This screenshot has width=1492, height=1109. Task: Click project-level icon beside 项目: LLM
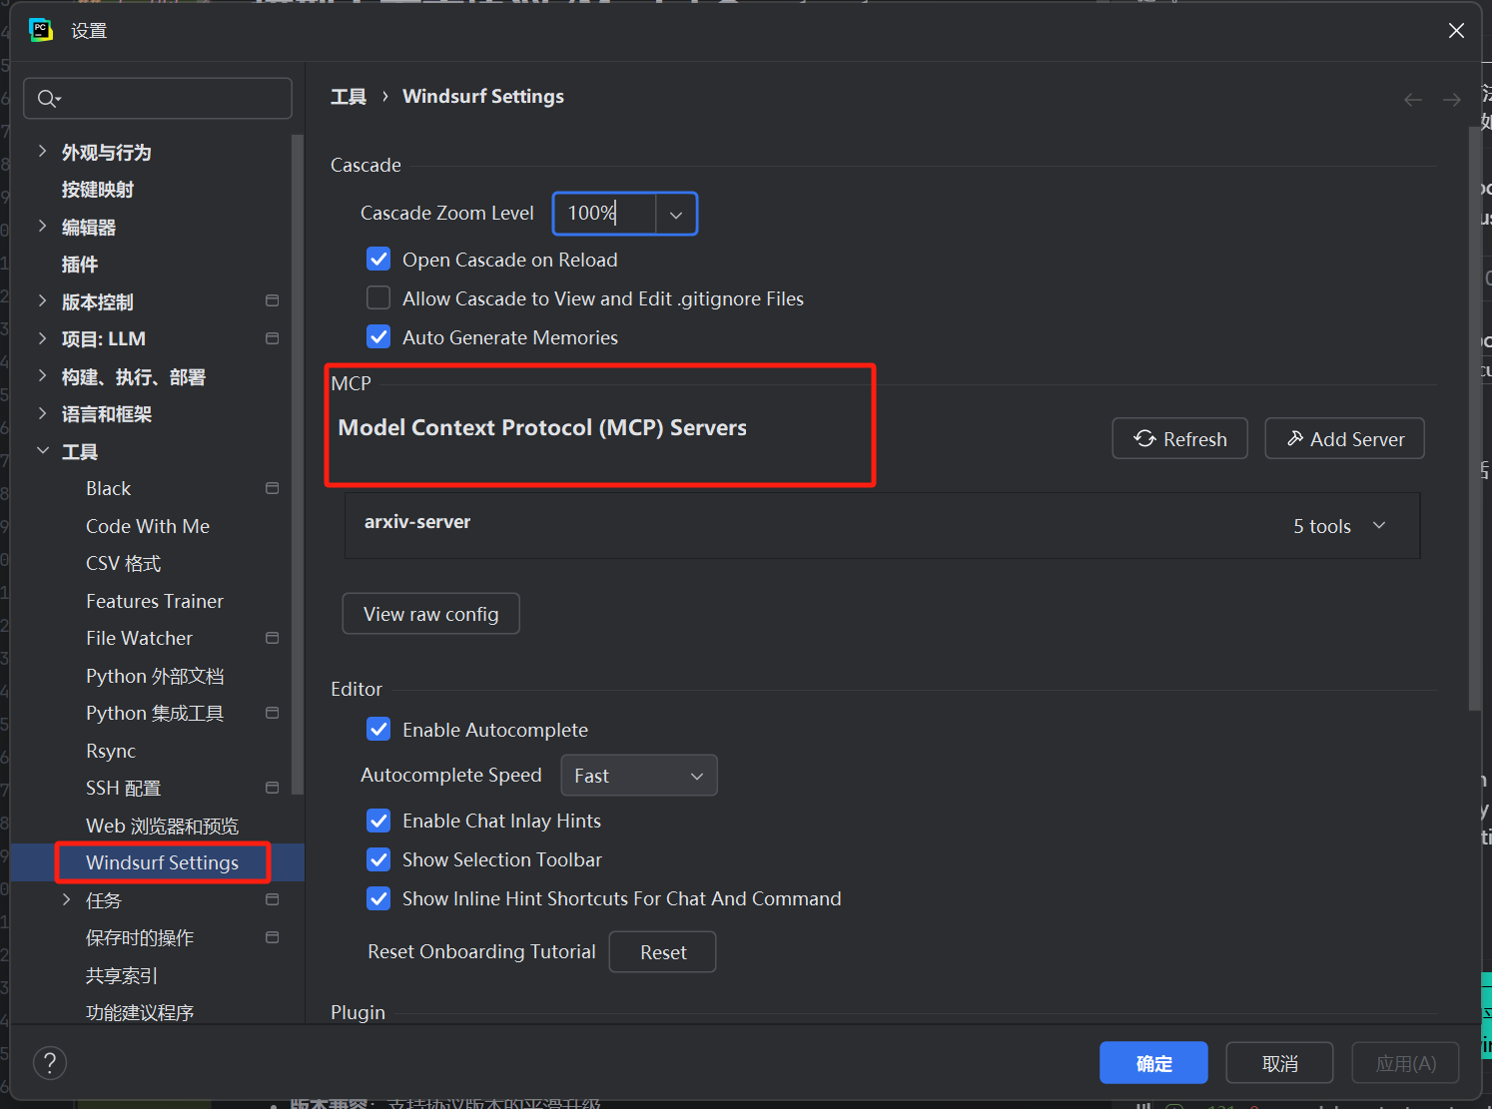click(x=272, y=338)
